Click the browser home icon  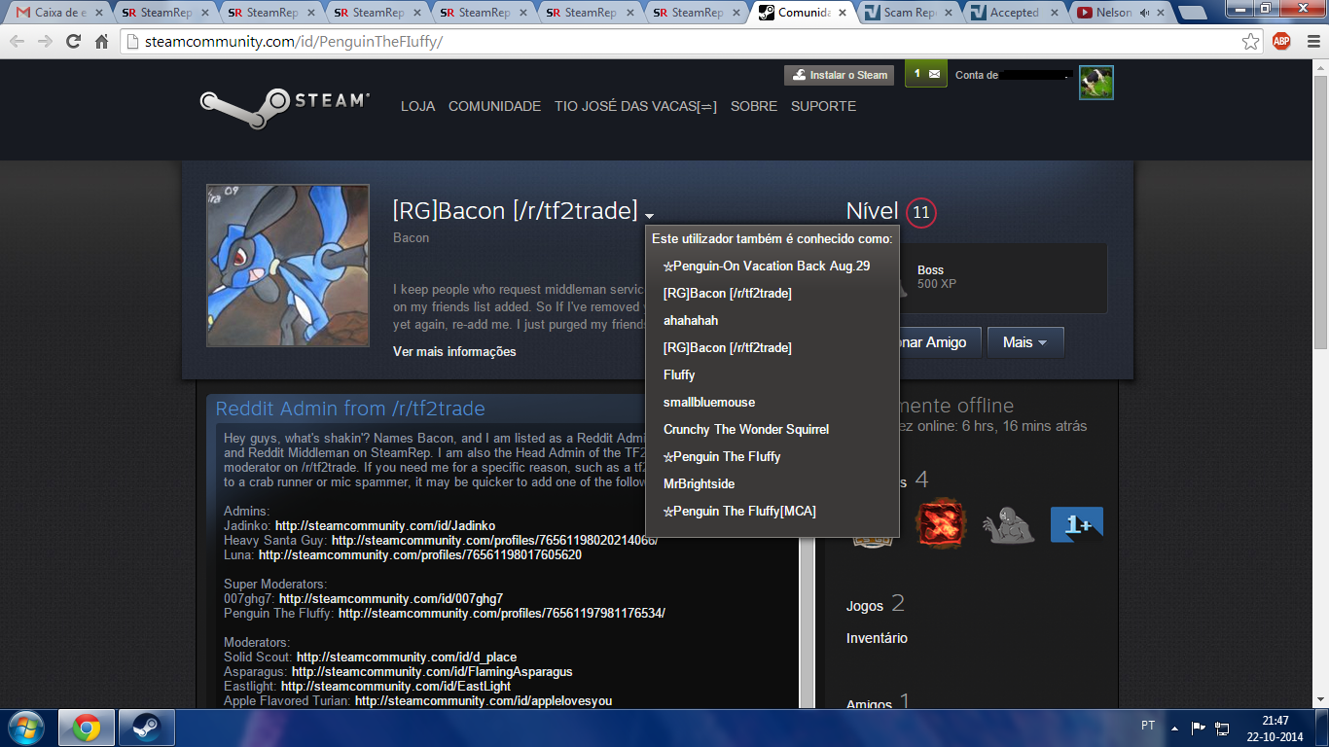(101, 42)
